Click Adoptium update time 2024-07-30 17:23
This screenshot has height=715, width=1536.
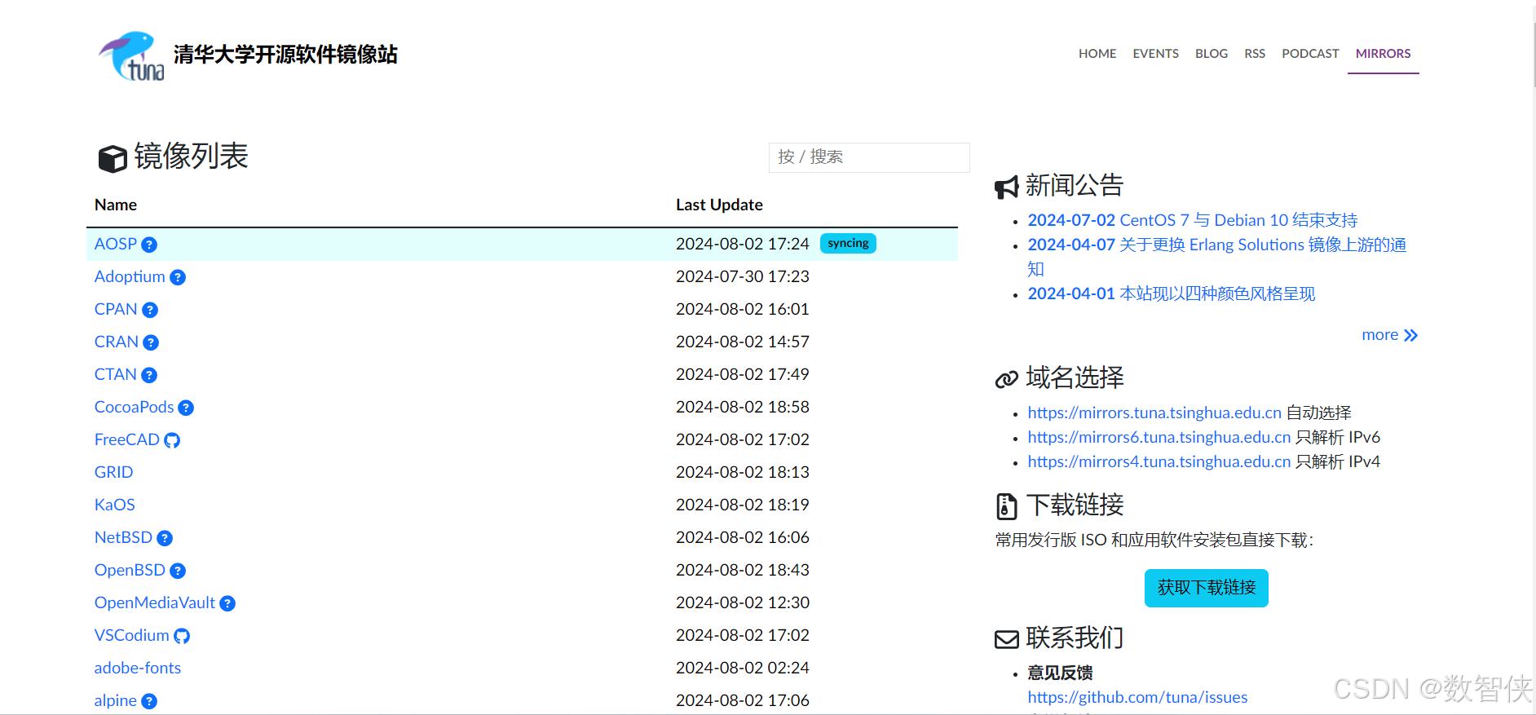743,276
